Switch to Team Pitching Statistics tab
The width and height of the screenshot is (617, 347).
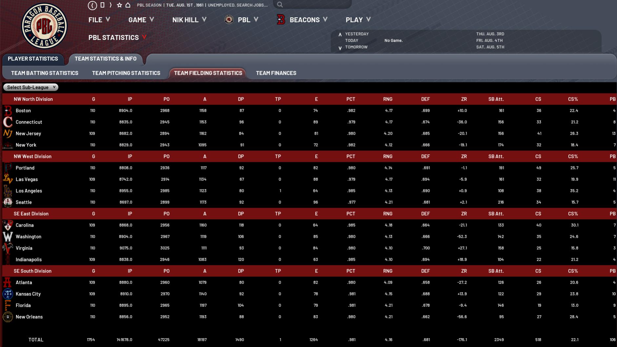(126, 73)
